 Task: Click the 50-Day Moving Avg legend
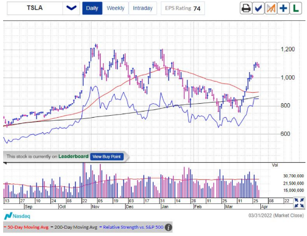26,227
